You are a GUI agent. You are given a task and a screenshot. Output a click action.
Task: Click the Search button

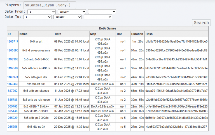tap(201, 23)
